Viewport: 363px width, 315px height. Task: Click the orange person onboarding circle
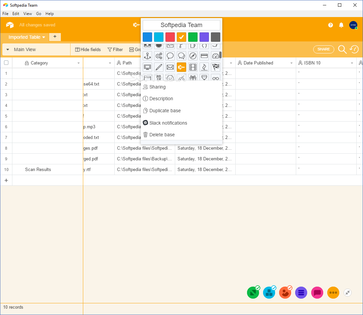coord(285,293)
